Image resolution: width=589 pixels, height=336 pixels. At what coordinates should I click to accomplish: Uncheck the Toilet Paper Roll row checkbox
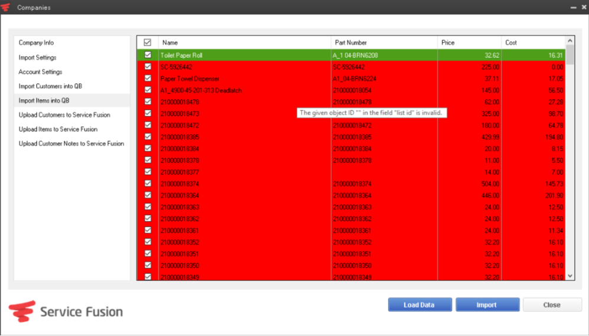click(x=148, y=55)
